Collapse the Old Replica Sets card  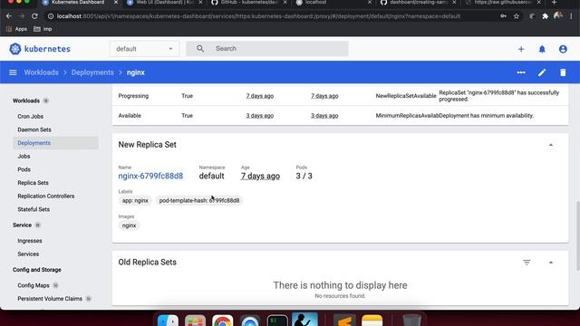coord(551,263)
